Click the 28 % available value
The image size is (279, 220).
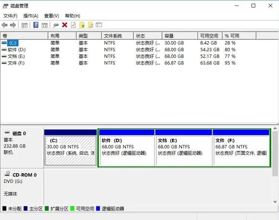tap(230, 43)
